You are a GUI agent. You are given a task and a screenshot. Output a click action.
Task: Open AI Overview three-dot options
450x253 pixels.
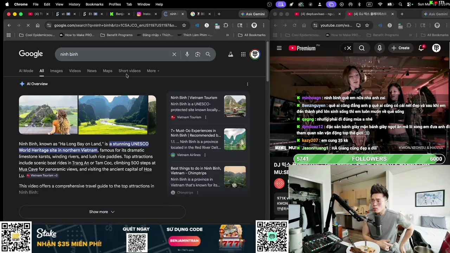tap(247, 84)
